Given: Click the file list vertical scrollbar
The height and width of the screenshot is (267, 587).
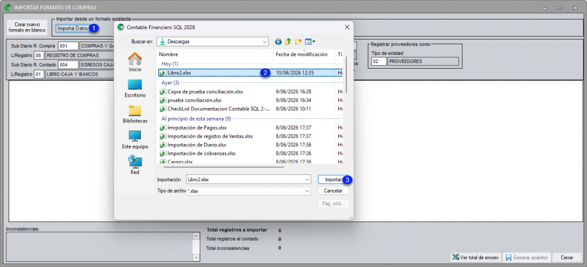Looking at the screenshot, I should (347, 74).
